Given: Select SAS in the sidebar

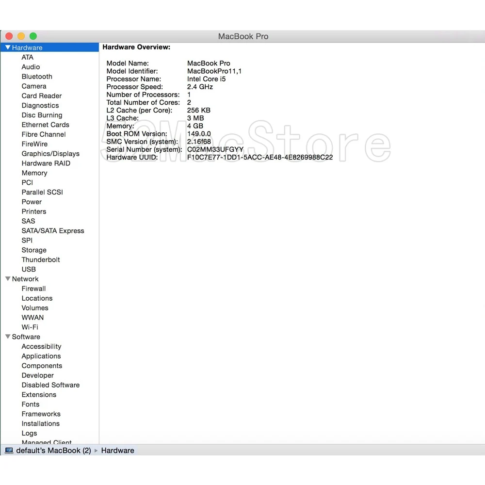Looking at the screenshot, I should coord(28,221).
